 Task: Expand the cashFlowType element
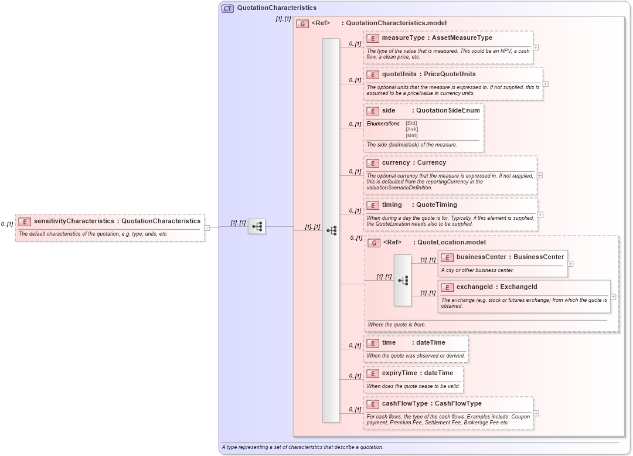(536, 413)
